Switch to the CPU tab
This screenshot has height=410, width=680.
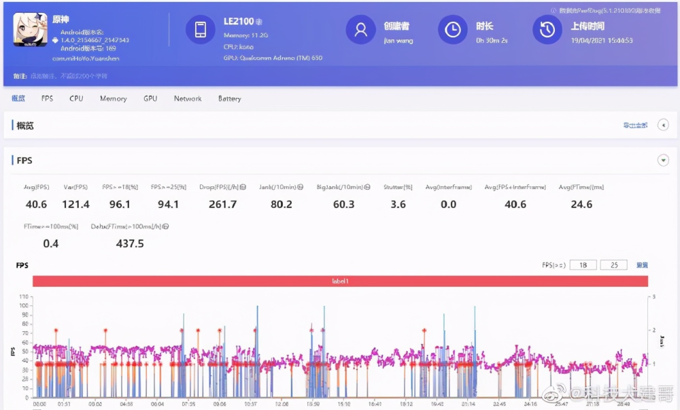76,99
